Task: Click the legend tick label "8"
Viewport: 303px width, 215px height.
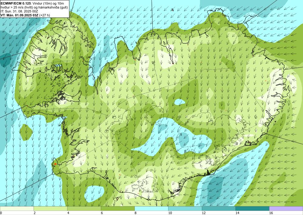Action: [136, 213]
